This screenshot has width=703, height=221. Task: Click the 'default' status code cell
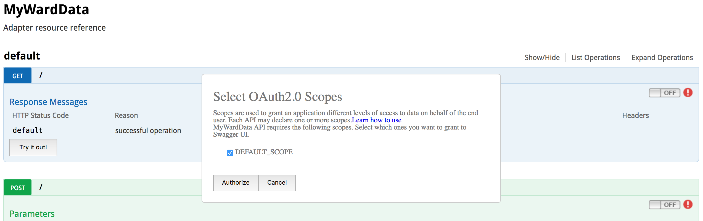pyautogui.click(x=28, y=130)
